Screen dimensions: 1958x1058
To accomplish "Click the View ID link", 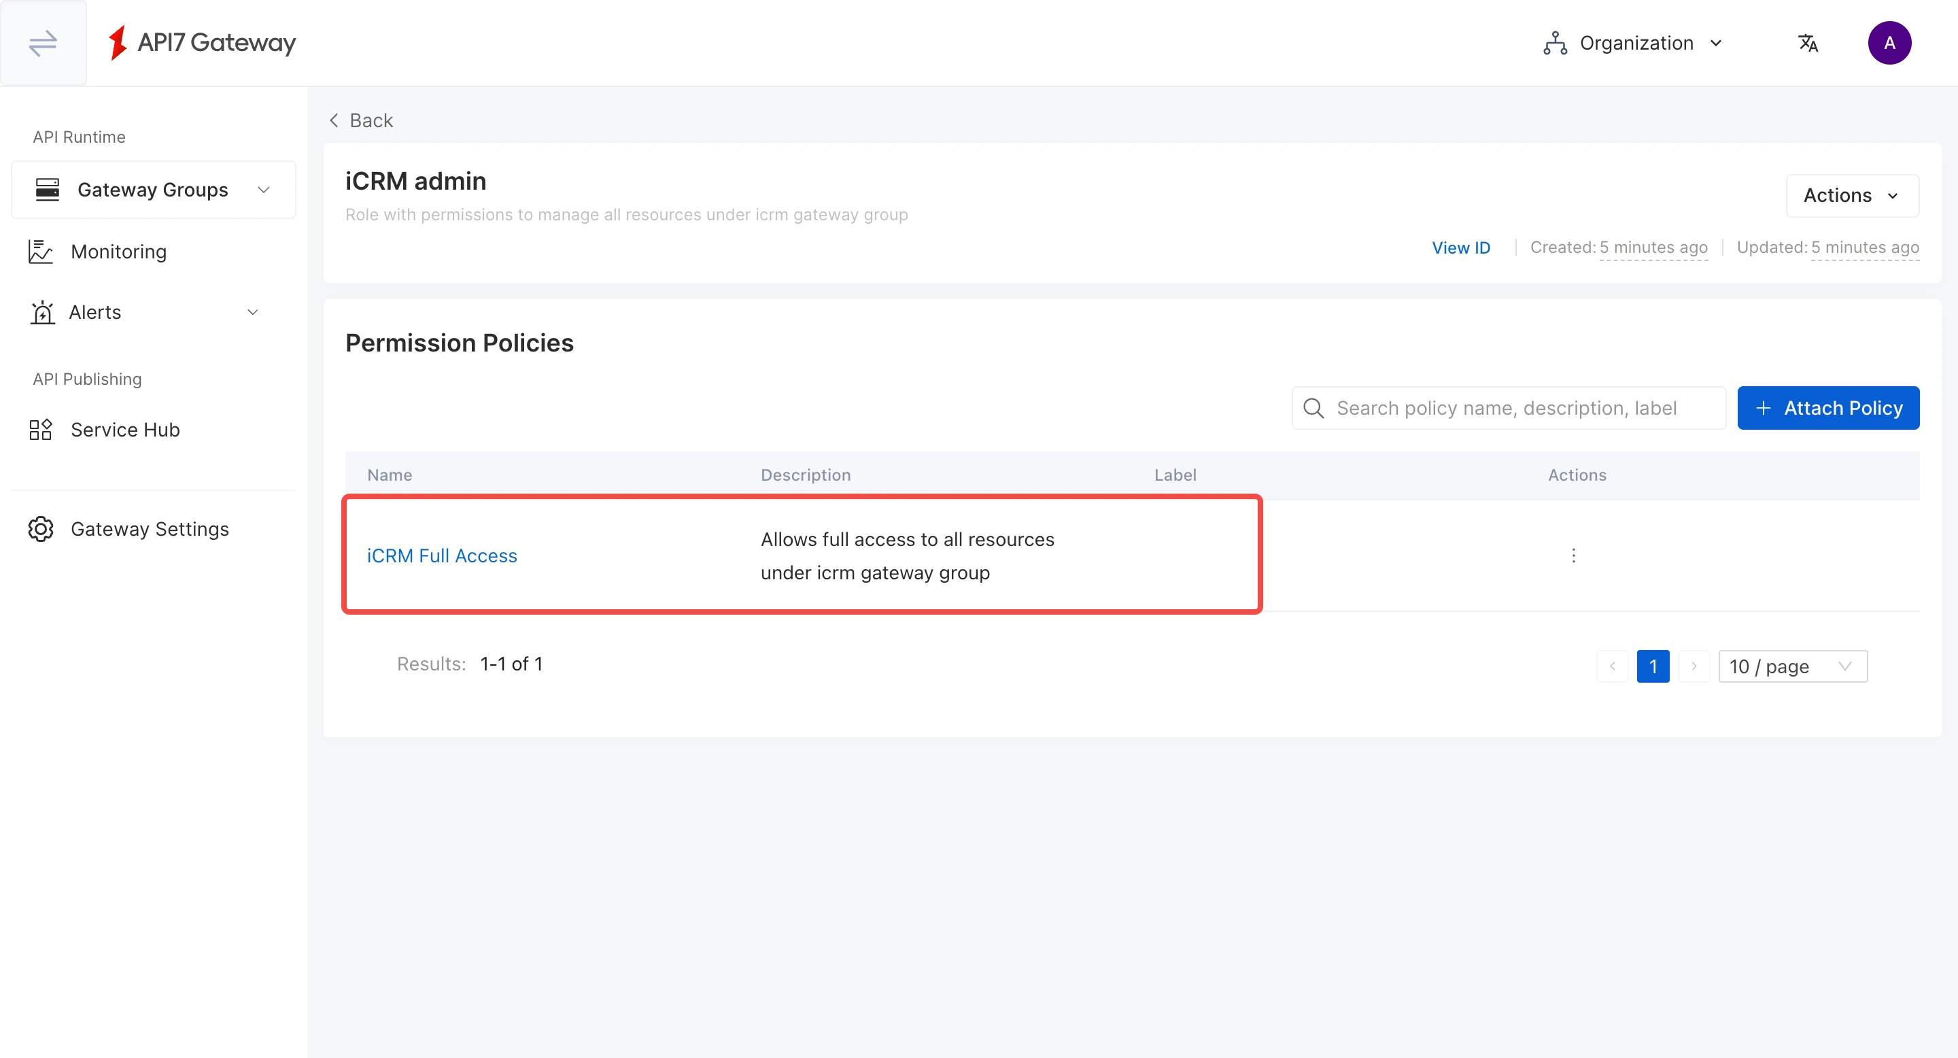I will [x=1460, y=248].
